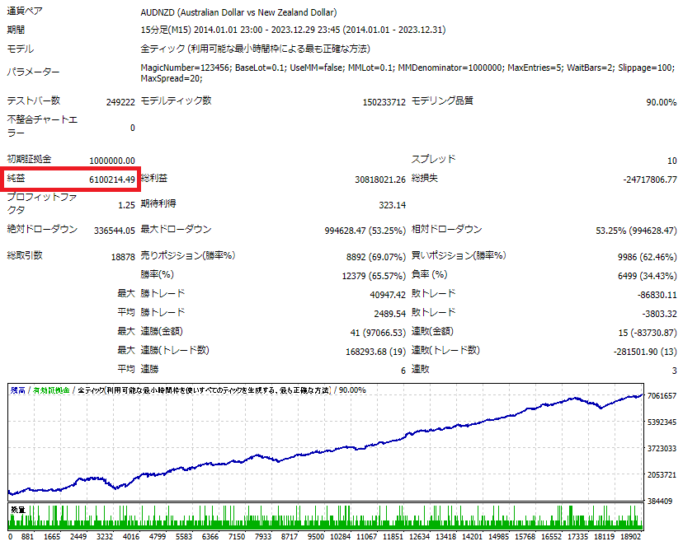The height and width of the screenshot is (546, 683).
Task: Click y-axis label 5392345
Action: [662, 422]
